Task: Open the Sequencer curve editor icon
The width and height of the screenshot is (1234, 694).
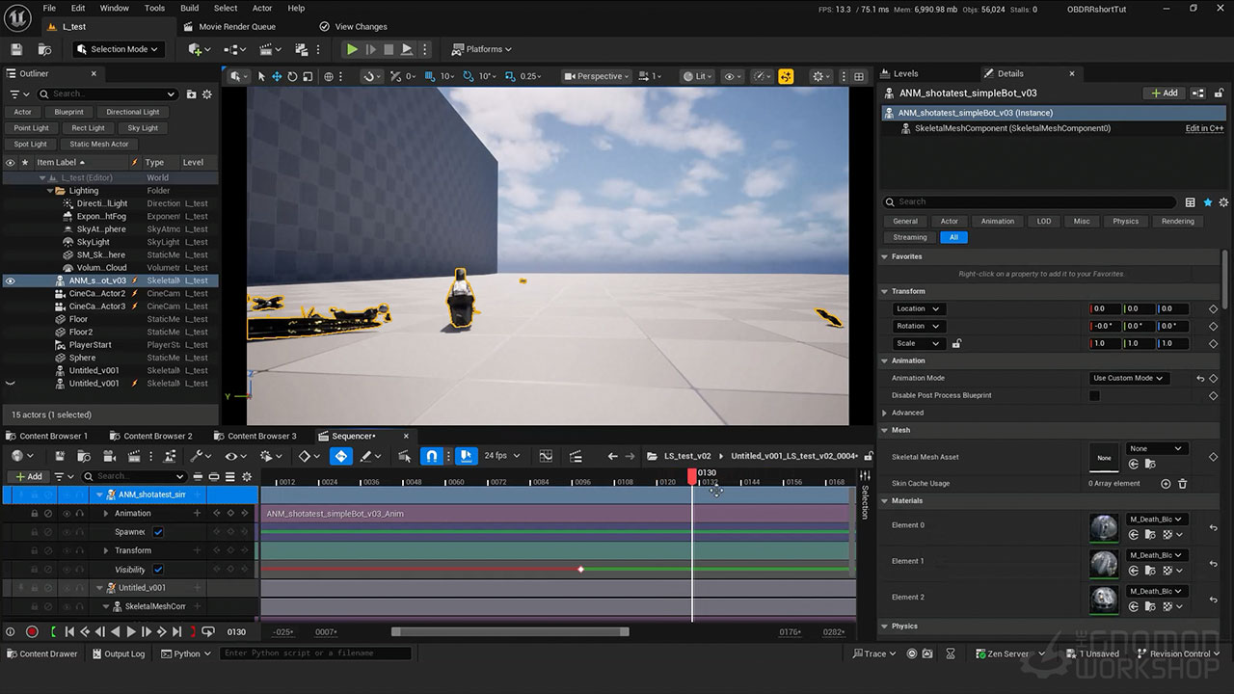Action: 546,456
